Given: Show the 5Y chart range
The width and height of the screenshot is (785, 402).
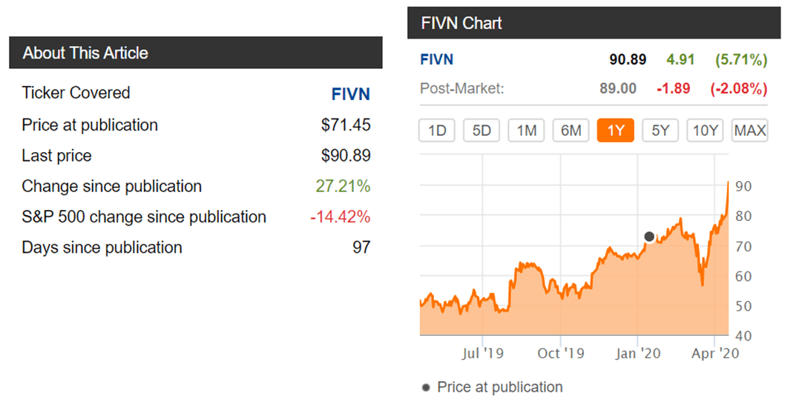Looking at the screenshot, I should pos(660,131).
